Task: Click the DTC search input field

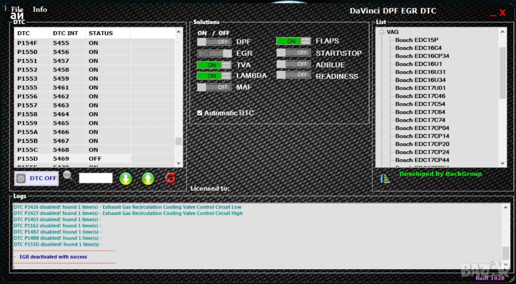Action: (96, 178)
